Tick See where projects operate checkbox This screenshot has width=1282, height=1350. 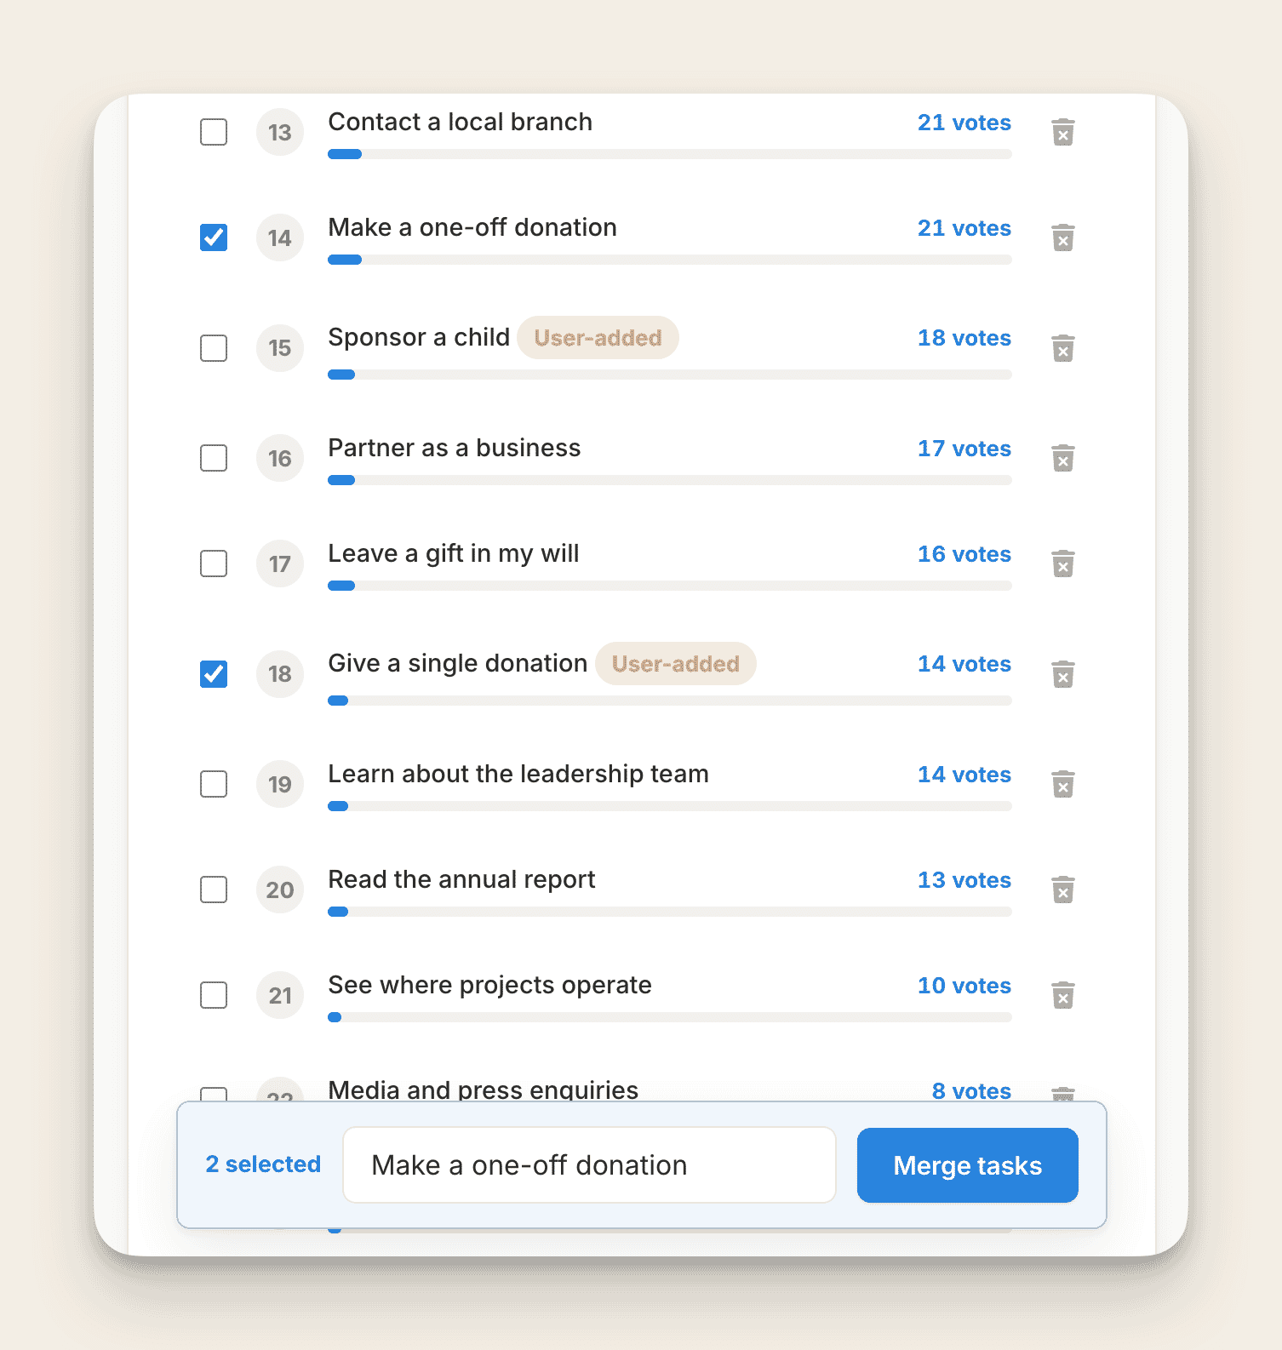[x=214, y=995]
